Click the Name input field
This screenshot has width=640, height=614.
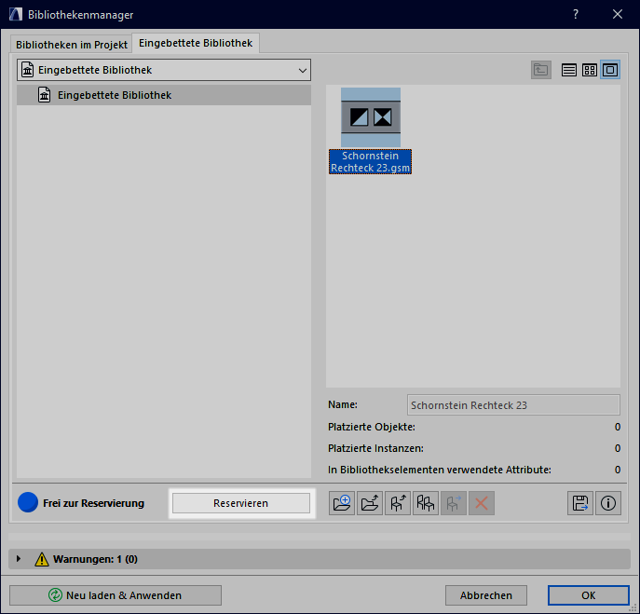click(x=513, y=405)
